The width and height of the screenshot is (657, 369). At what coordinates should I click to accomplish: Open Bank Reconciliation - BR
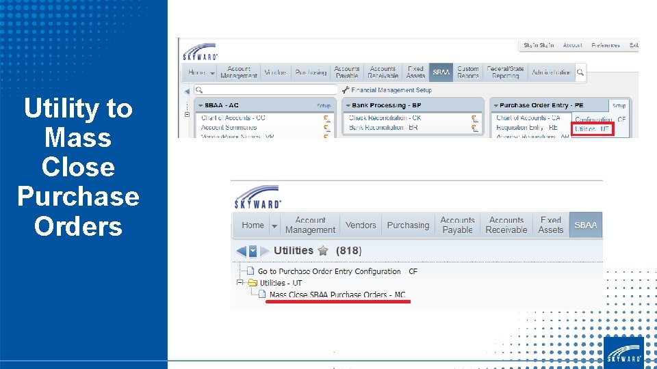[x=383, y=128]
